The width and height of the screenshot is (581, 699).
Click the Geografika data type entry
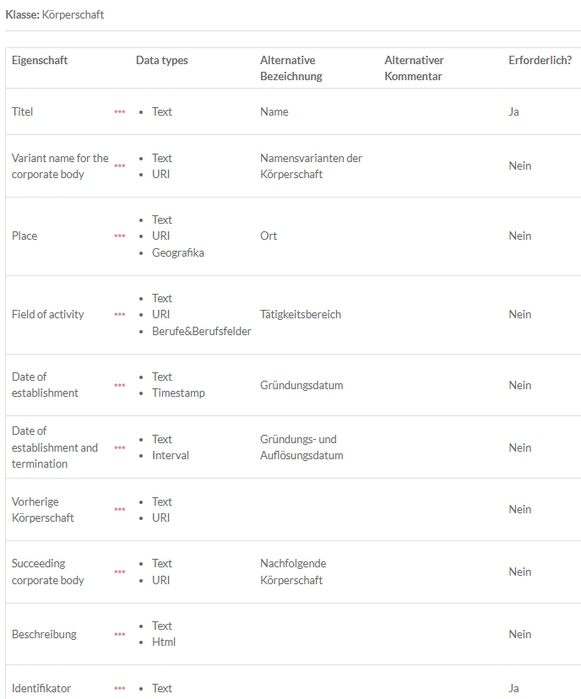coord(178,252)
